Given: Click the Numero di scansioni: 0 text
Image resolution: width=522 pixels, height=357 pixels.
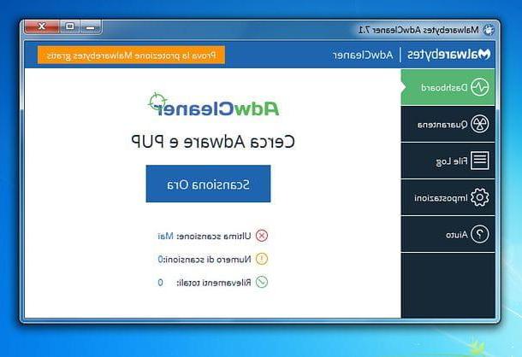Looking at the screenshot, I should (205, 260).
